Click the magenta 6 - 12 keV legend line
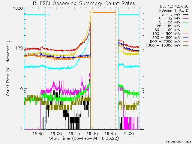The image size is (192, 144). point(185,18)
